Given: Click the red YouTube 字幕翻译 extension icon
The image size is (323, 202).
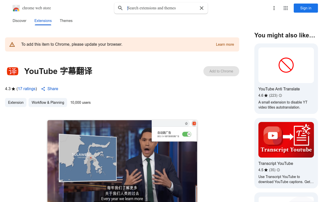Looking at the screenshot, I should pos(13,71).
